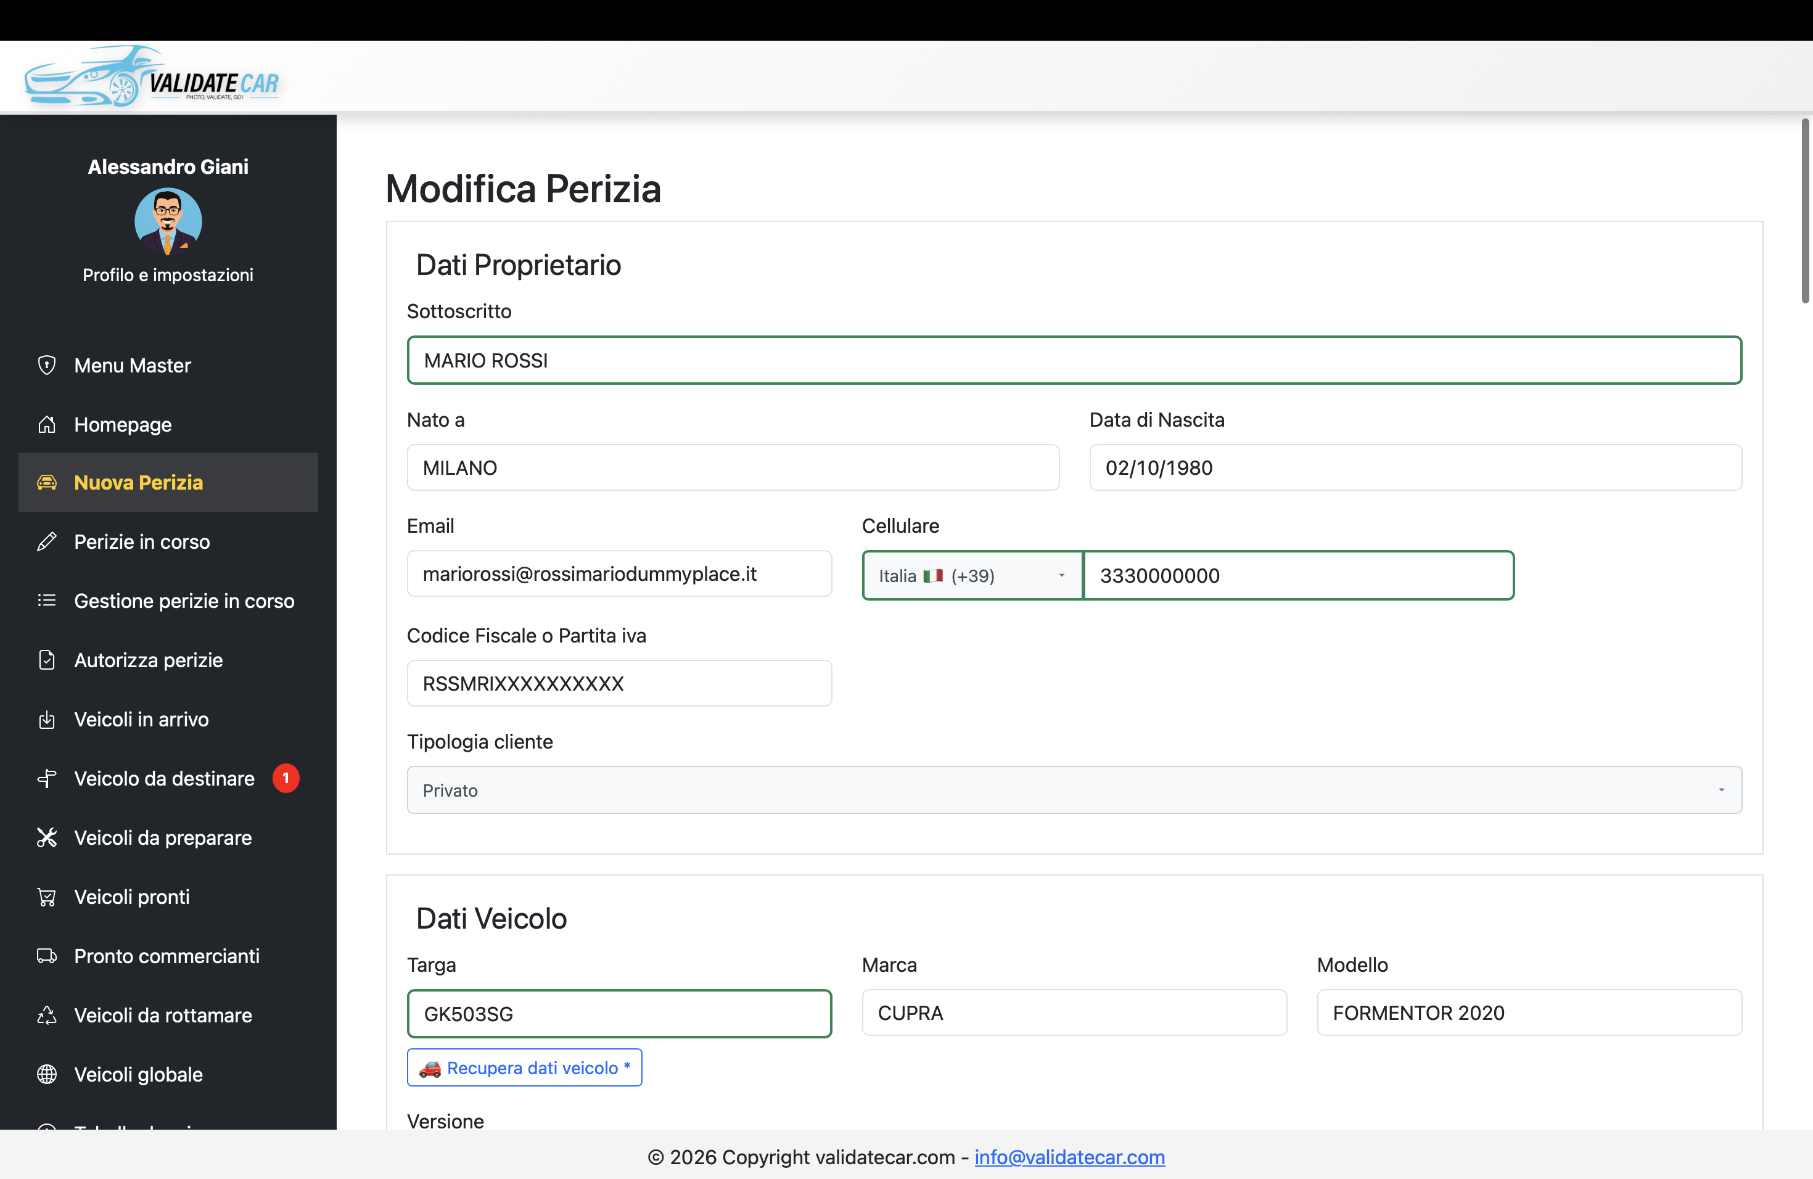Select Nuova Perizia in the sidebar
This screenshot has width=1813, height=1179.
pos(138,483)
